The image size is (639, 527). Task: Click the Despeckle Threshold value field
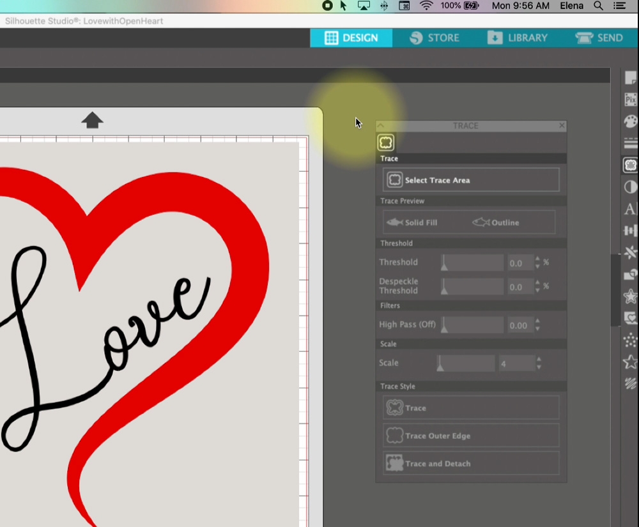pyautogui.click(x=520, y=287)
